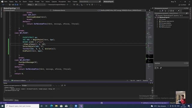Image resolution: width=192 pixels, height=108 pixels.
Task: Pin the Solution Explorer panel
Action: click(186, 8)
